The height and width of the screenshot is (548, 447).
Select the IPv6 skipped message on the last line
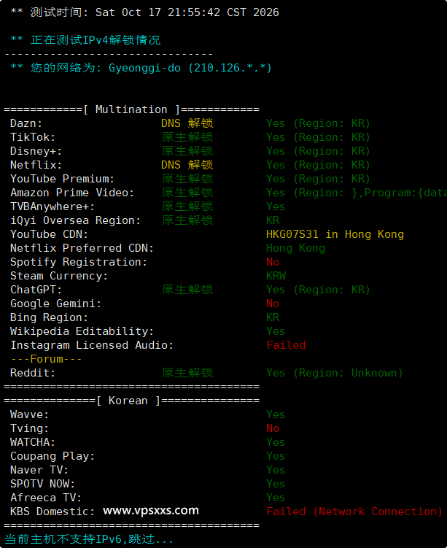click(89, 539)
